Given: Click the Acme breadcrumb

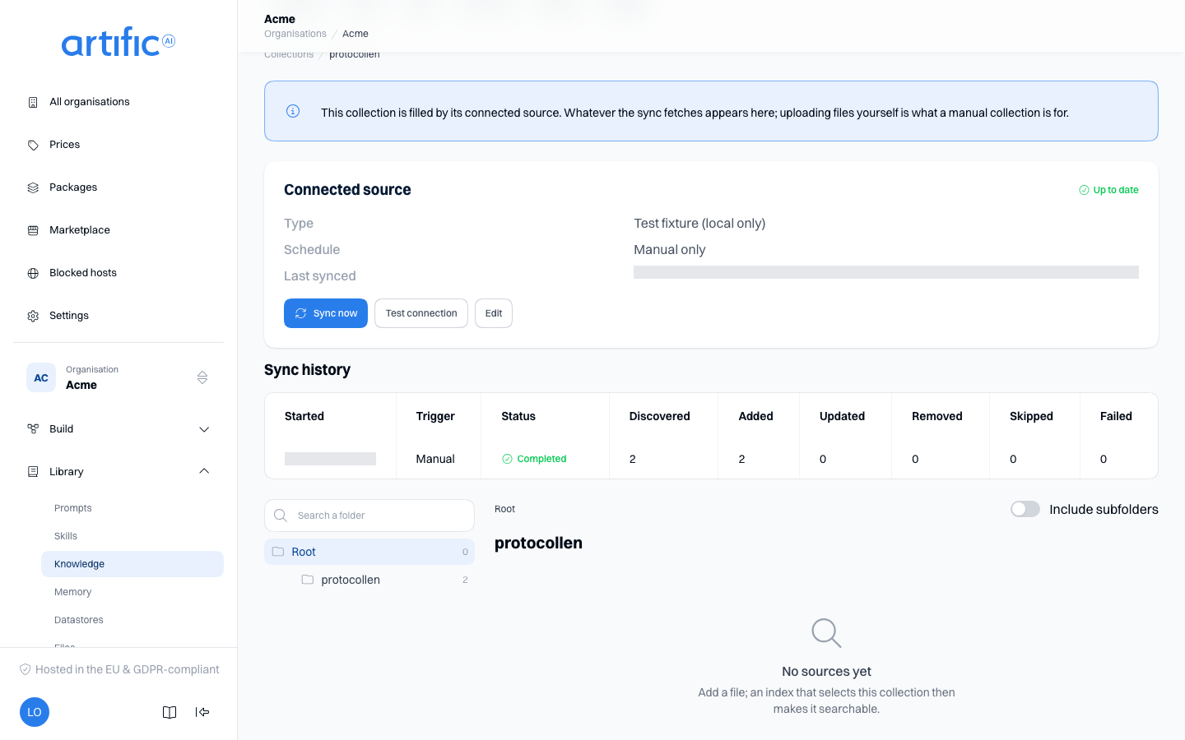Looking at the screenshot, I should click(x=355, y=34).
